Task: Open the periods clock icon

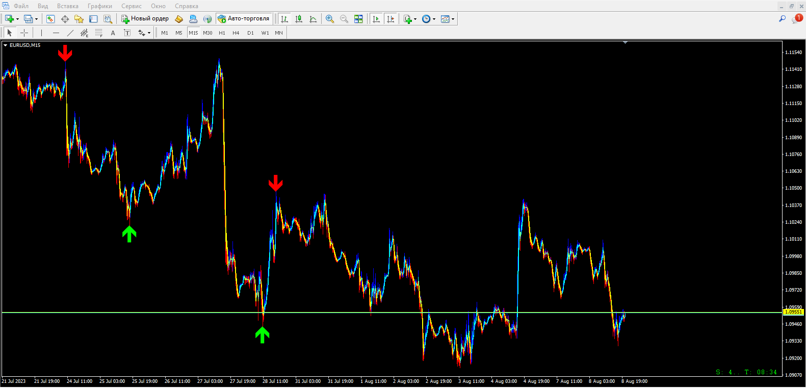Action: tap(426, 19)
